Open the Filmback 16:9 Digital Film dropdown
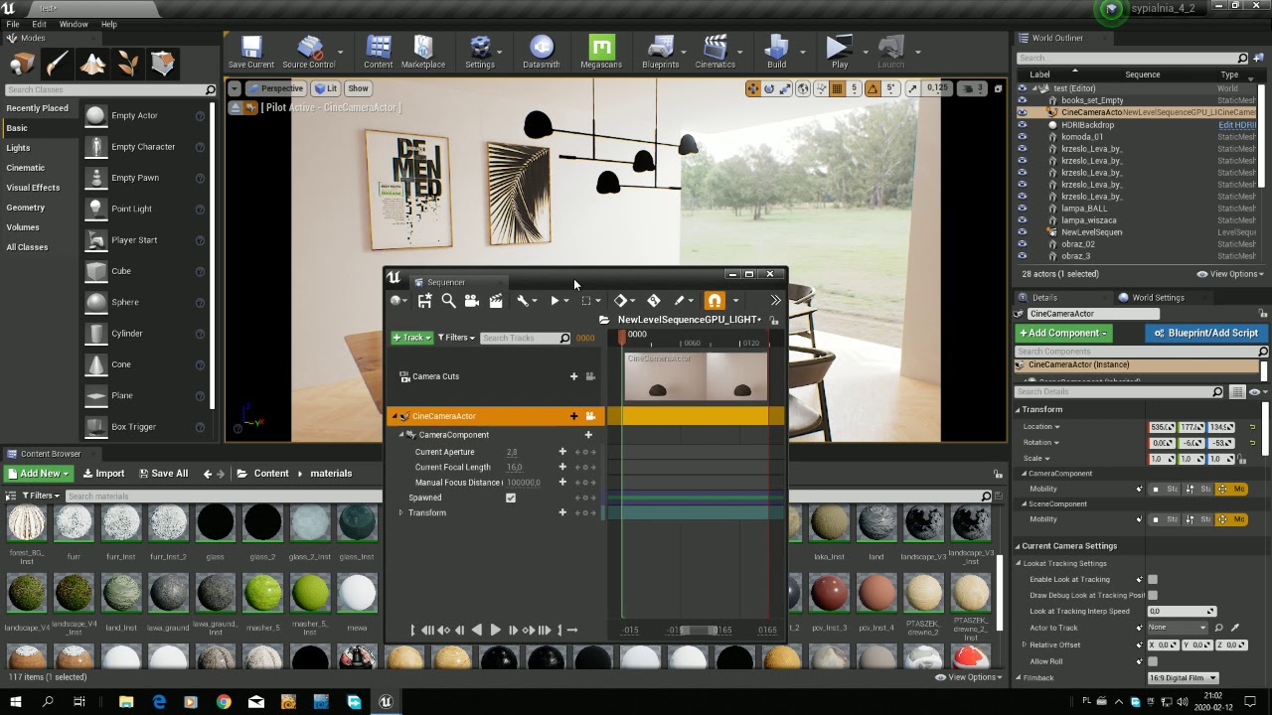Image resolution: width=1272 pixels, height=715 pixels. (x=1183, y=678)
